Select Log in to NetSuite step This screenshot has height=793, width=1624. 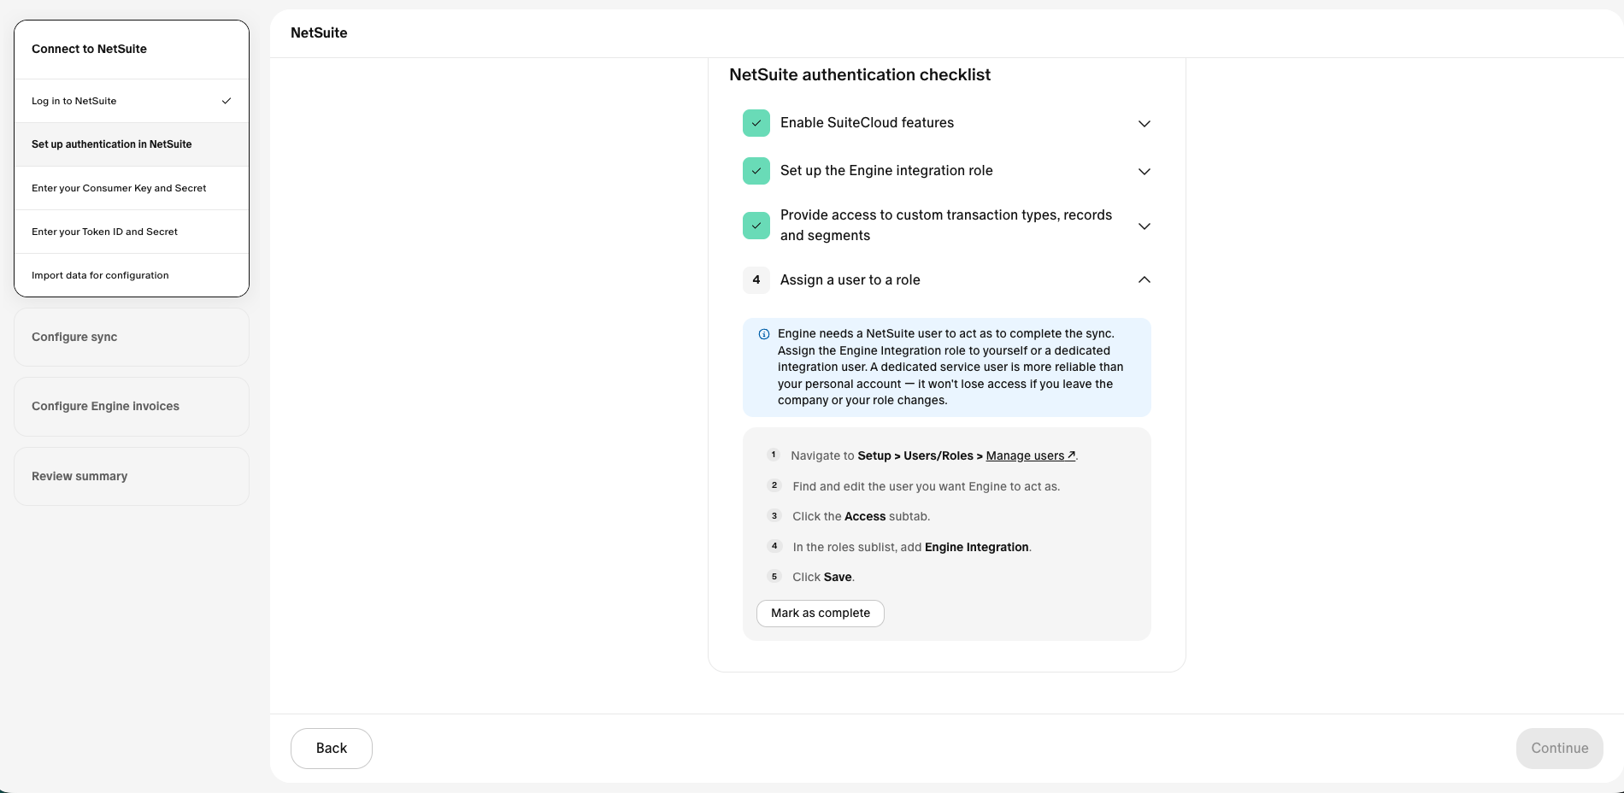coord(132,101)
